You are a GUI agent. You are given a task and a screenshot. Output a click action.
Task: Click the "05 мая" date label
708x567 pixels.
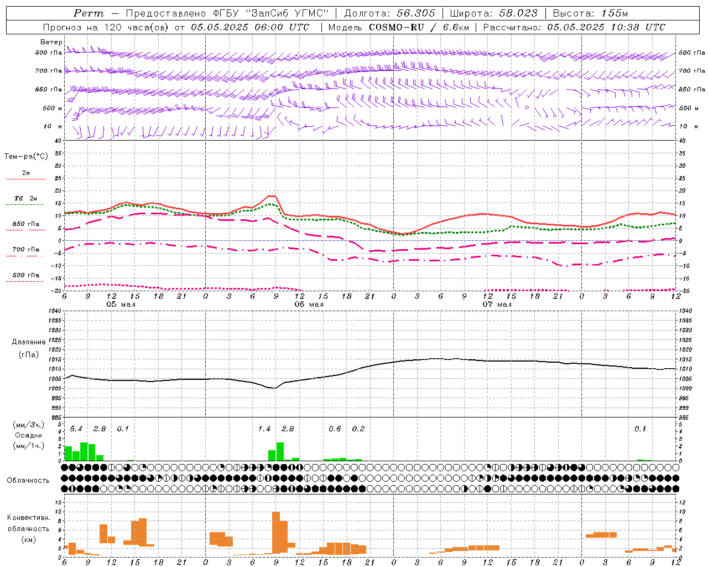121,305
